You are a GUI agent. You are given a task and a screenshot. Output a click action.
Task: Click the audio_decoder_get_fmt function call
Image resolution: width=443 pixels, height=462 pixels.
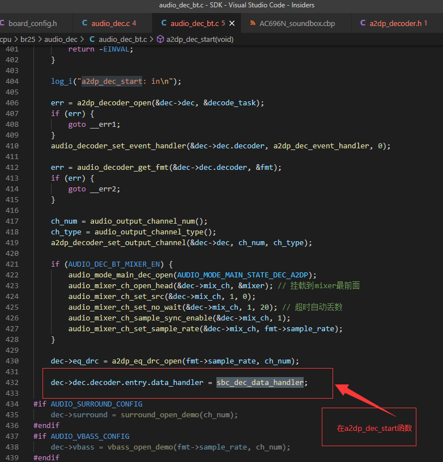123,168
